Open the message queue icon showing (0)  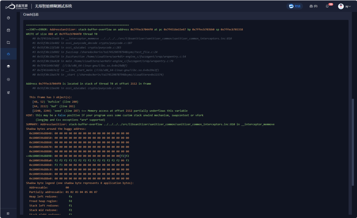pos(313,6)
